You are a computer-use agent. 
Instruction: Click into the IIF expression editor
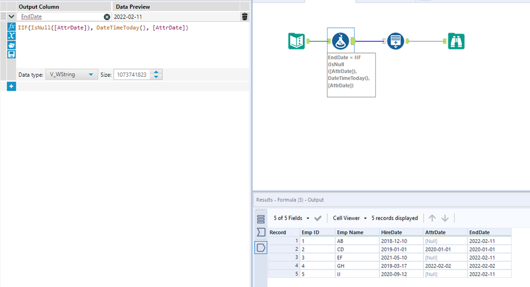pos(132,45)
